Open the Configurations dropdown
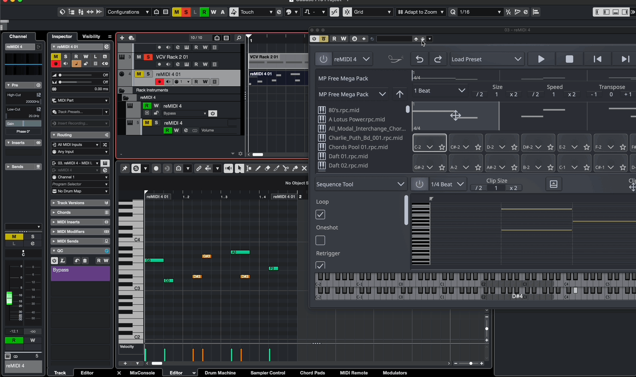The width and height of the screenshot is (636, 377). point(128,12)
